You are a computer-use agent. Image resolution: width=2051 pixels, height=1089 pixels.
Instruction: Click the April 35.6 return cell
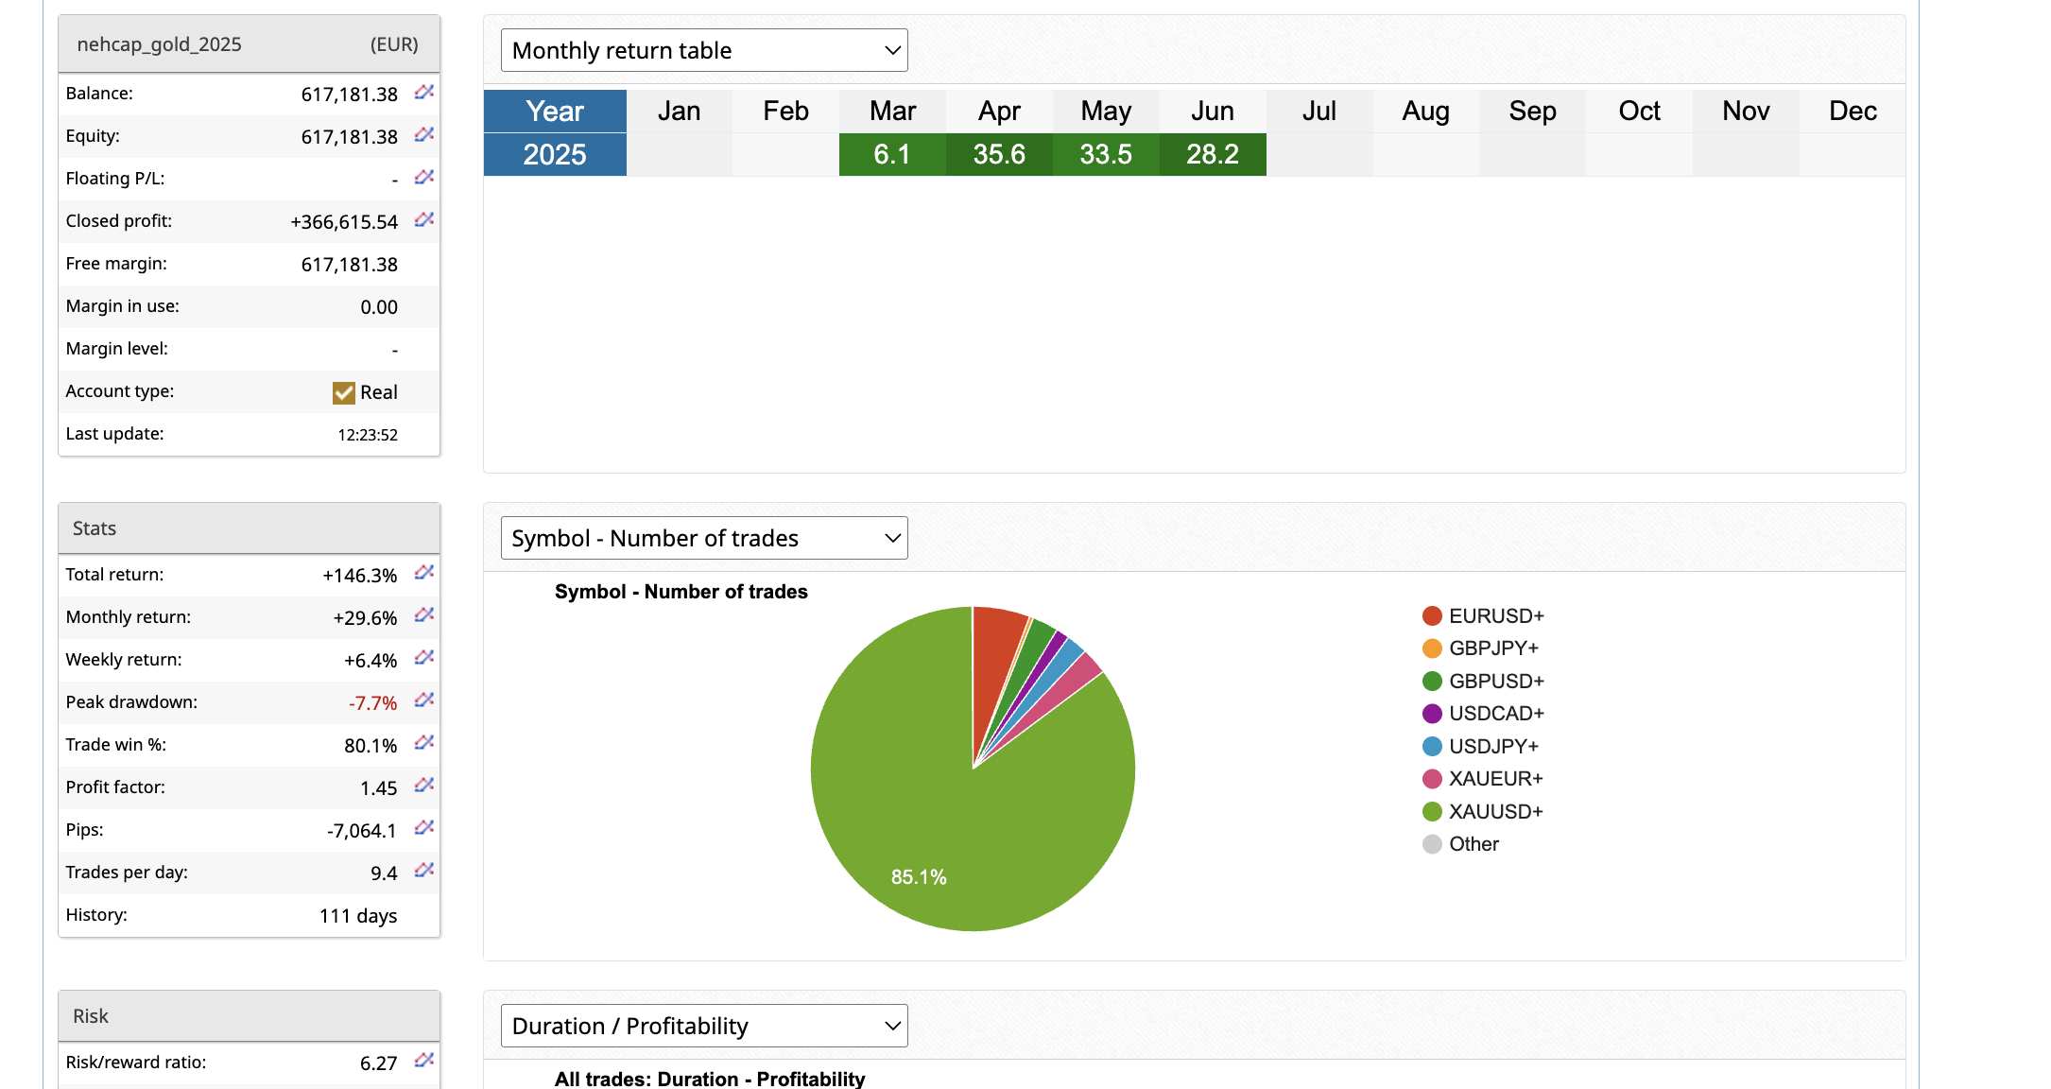click(999, 154)
